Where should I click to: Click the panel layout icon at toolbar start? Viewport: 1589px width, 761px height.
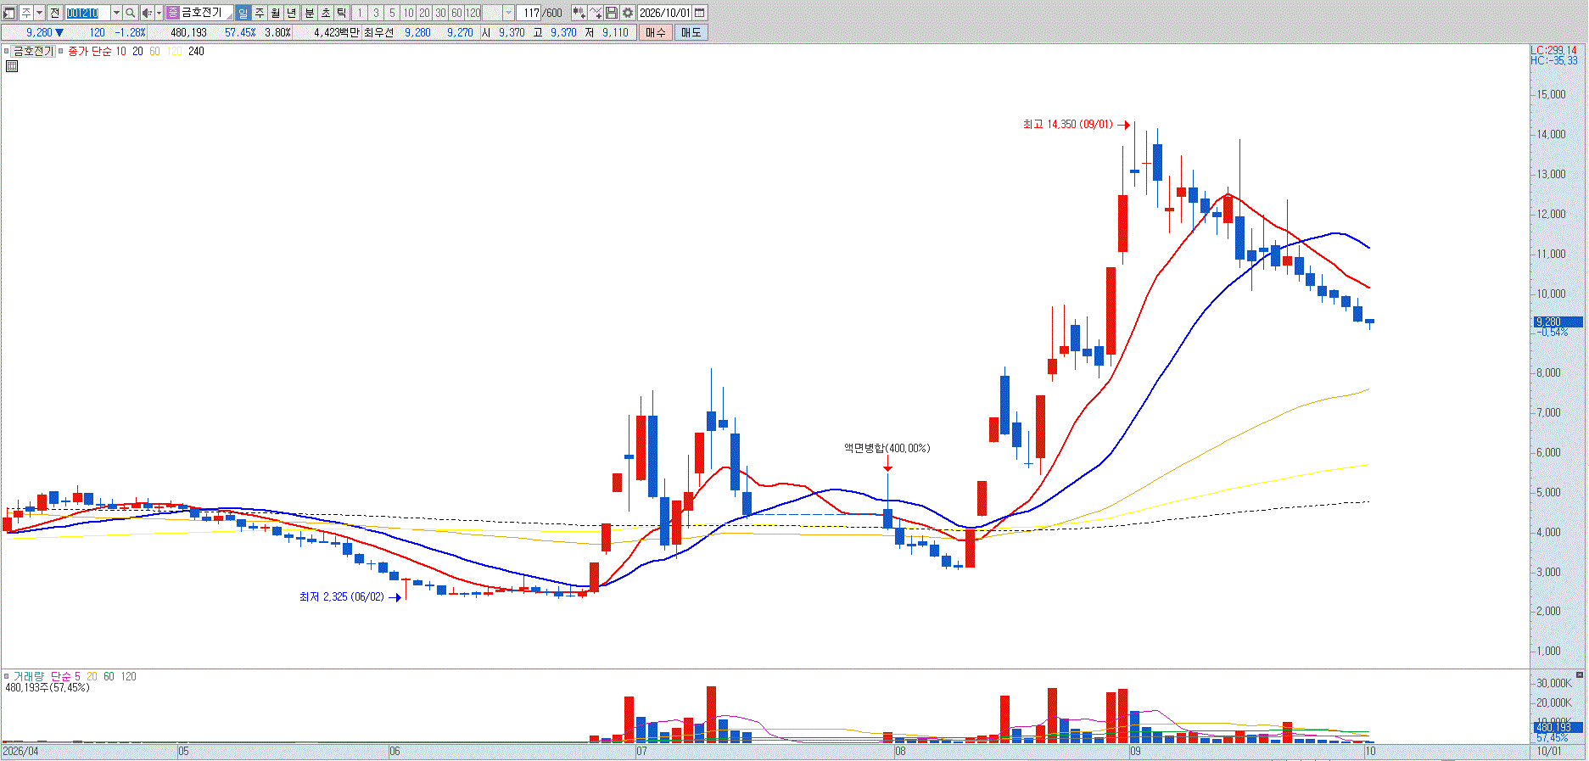pos(10,13)
